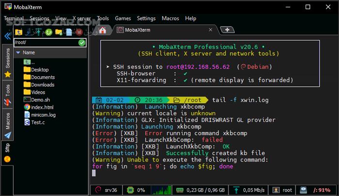Sort files by the Name column header
The height and width of the screenshot is (196, 339).
(x=50, y=52)
